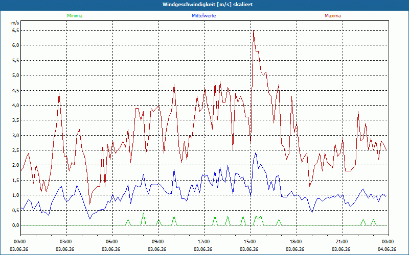This screenshot has width=409, height=255.
Task: Click the 04.06.26 date label
Action: click(x=387, y=249)
